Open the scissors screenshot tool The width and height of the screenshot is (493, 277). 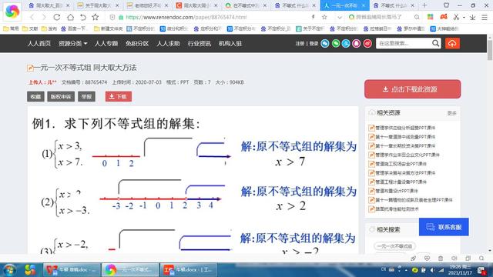click(x=456, y=17)
